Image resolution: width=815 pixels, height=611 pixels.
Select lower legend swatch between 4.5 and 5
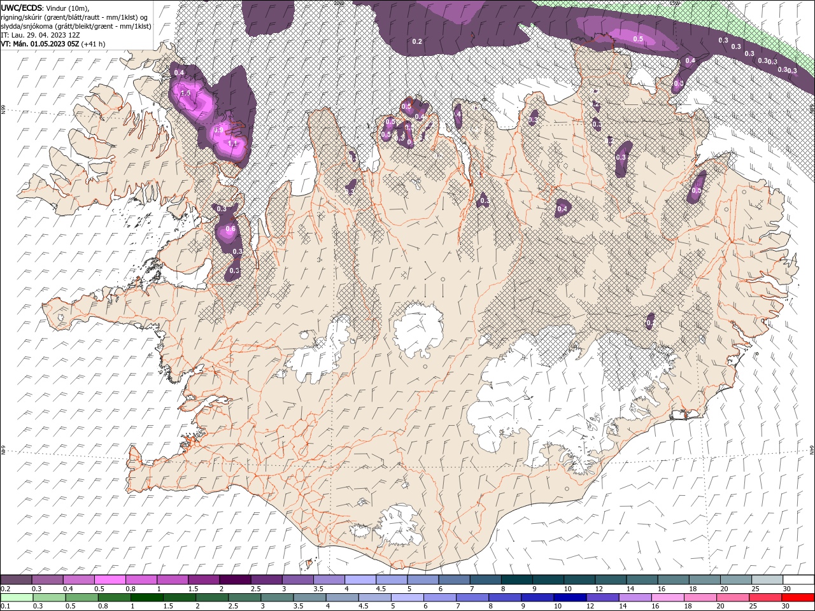(x=374, y=597)
